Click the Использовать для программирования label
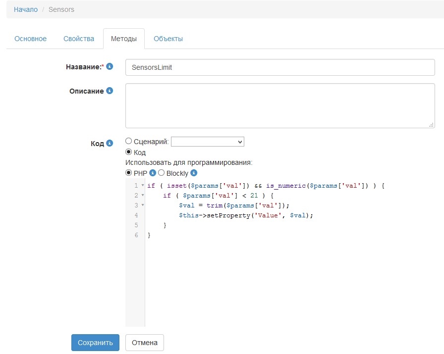 [189, 162]
